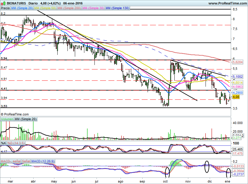Open the www.ProRealTime.com link
The width and height of the screenshot is (248, 184).
click(x=228, y=3)
